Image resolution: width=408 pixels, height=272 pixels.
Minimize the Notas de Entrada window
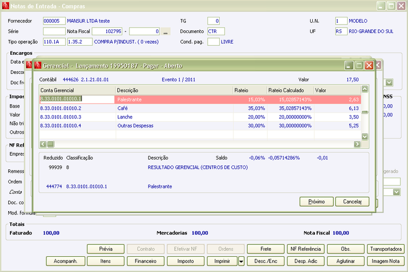(x=381, y=6)
